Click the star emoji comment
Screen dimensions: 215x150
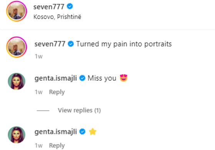click(x=93, y=131)
